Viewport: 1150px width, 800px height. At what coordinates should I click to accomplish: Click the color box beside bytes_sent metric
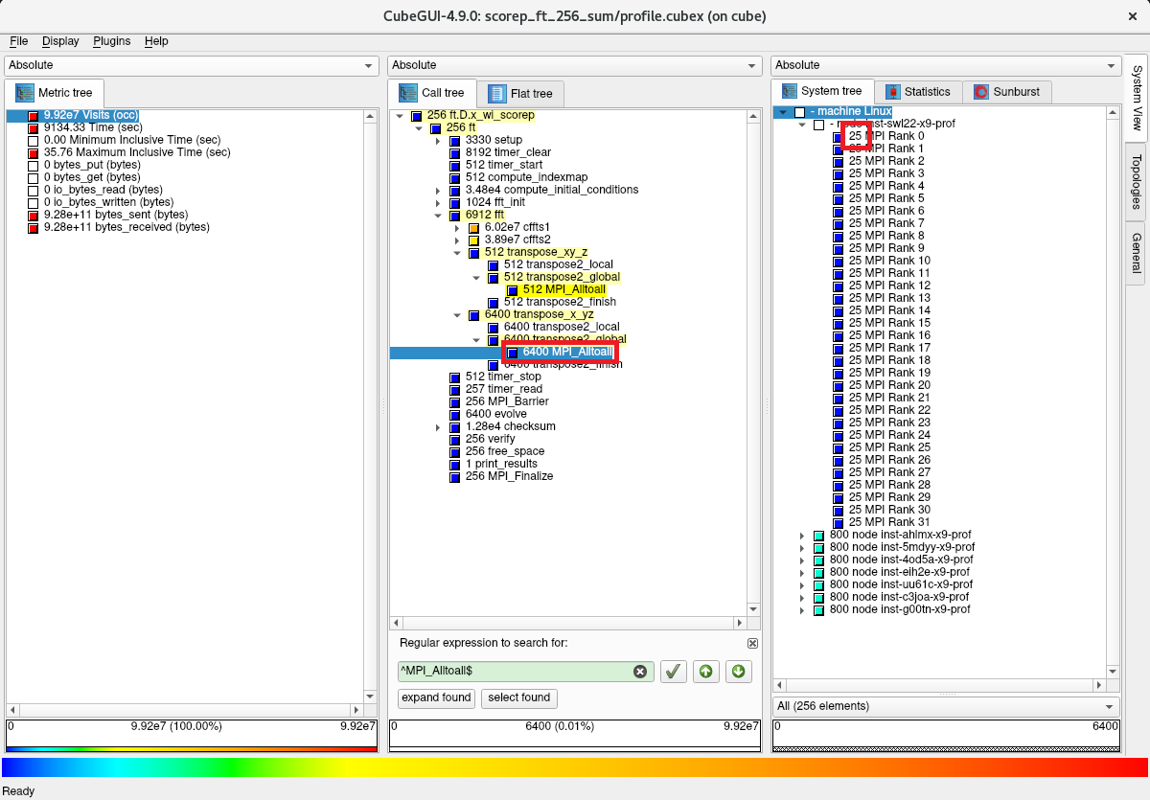pos(34,216)
